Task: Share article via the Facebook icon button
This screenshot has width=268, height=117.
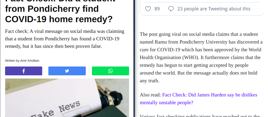Action: tap(24, 71)
